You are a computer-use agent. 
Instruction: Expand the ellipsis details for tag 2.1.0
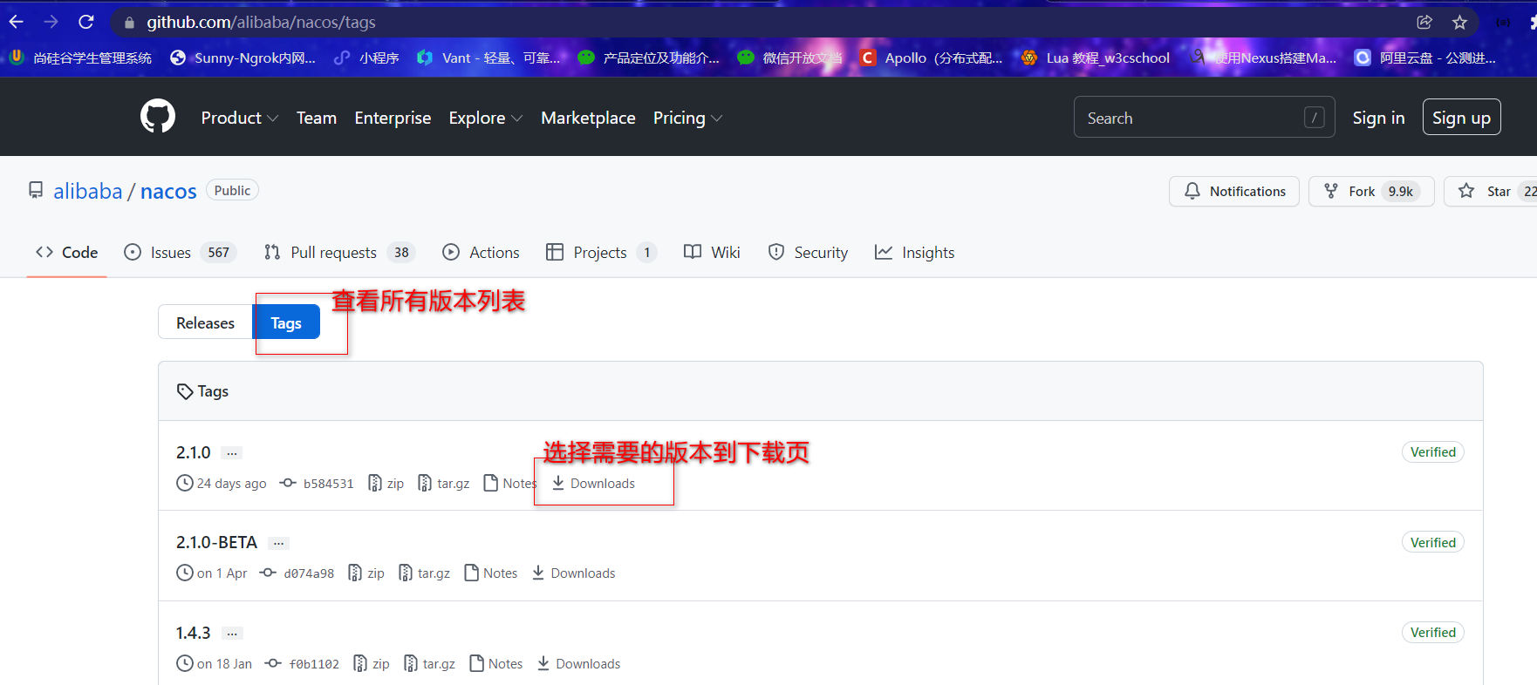point(232,453)
